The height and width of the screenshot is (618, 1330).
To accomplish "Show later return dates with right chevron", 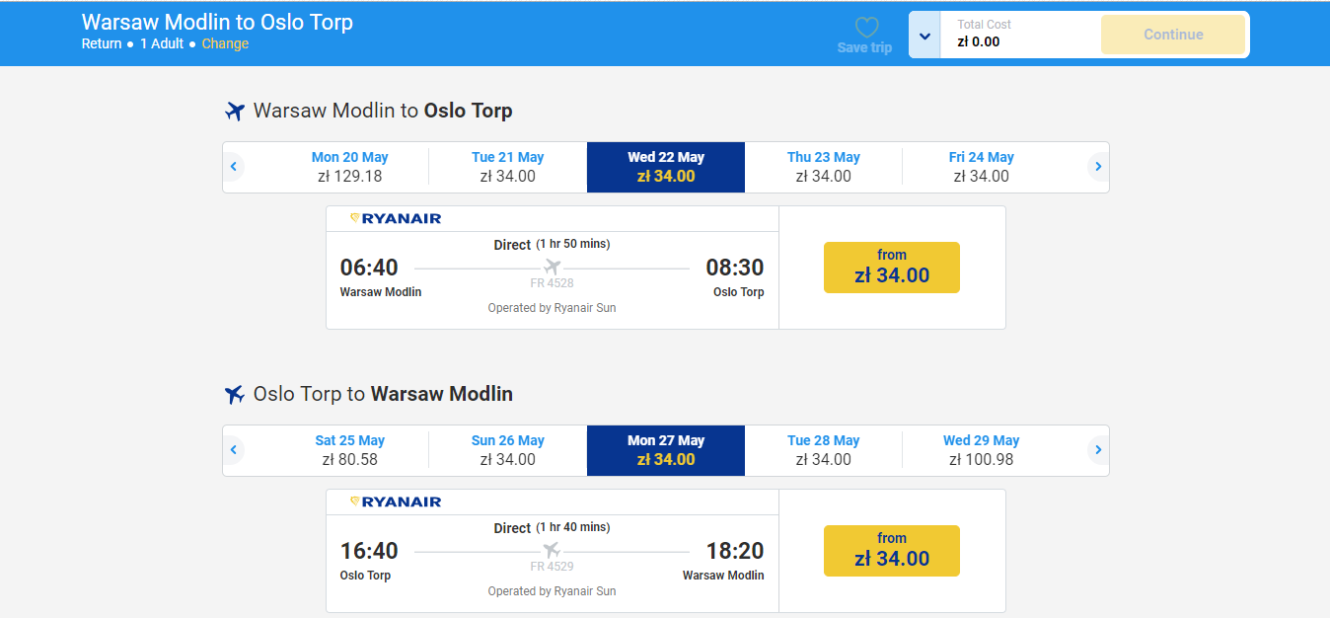I will (1098, 450).
